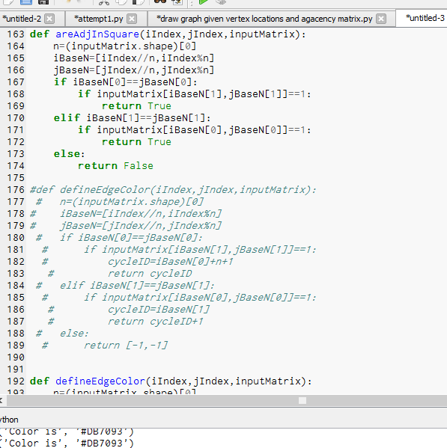Click the commented '#def defineEdgeColor' line 176

173,190
